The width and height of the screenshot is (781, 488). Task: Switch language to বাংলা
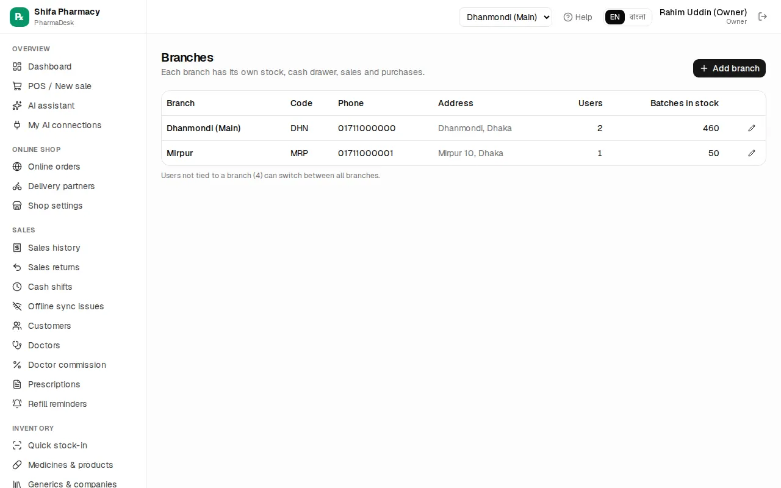click(x=638, y=17)
